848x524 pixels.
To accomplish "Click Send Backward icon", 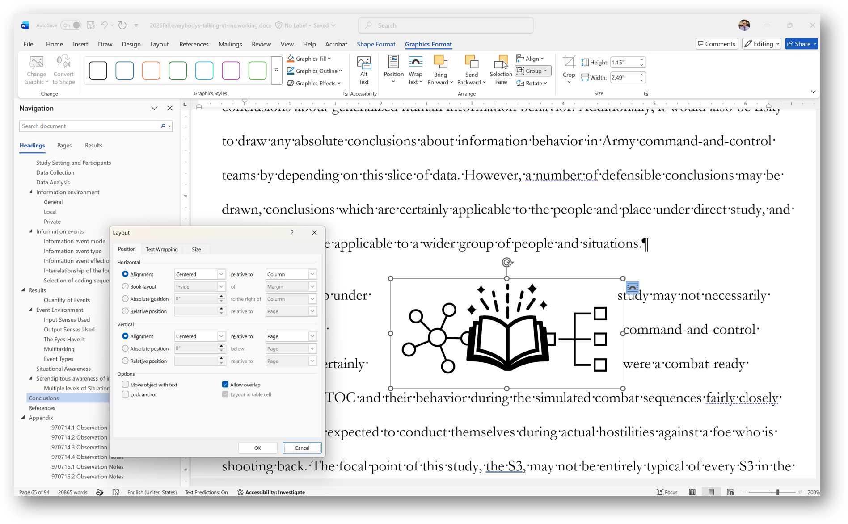I will pos(471,62).
